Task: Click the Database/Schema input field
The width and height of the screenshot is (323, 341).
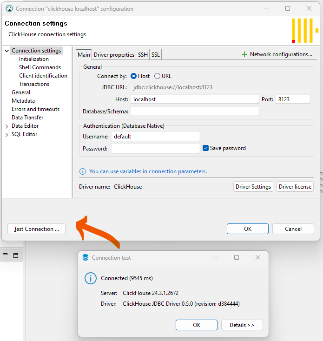Action: click(x=195, y=111)
